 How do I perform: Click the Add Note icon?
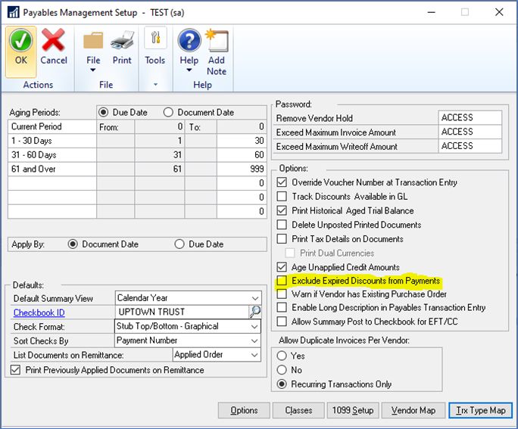(217, 40)
